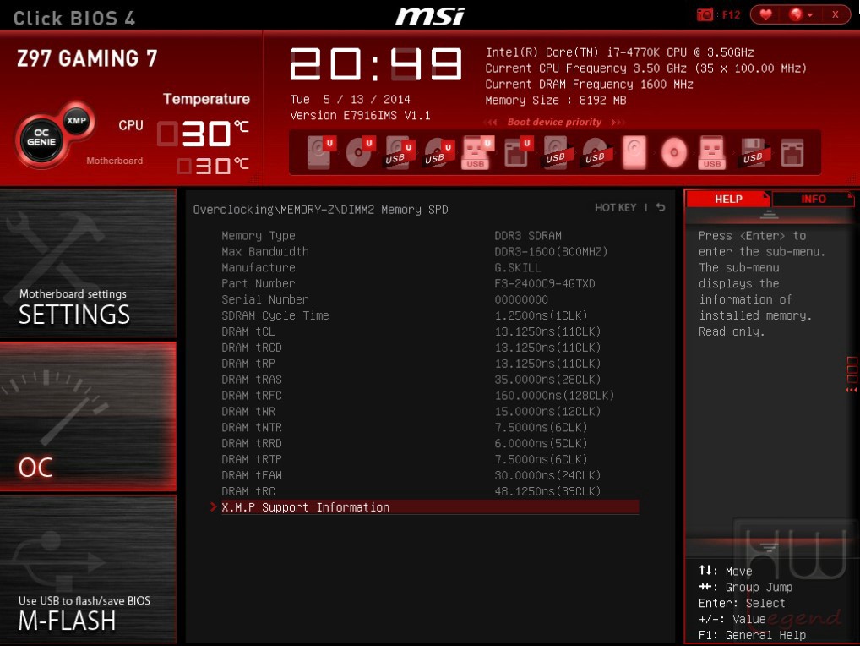The width and height of the screenshot is (860, 646).
Task: Open the SETTINGS motherboard settings section
Action: point(88,264)
